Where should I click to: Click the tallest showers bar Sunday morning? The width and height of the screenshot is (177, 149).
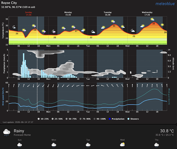point(24,66)
